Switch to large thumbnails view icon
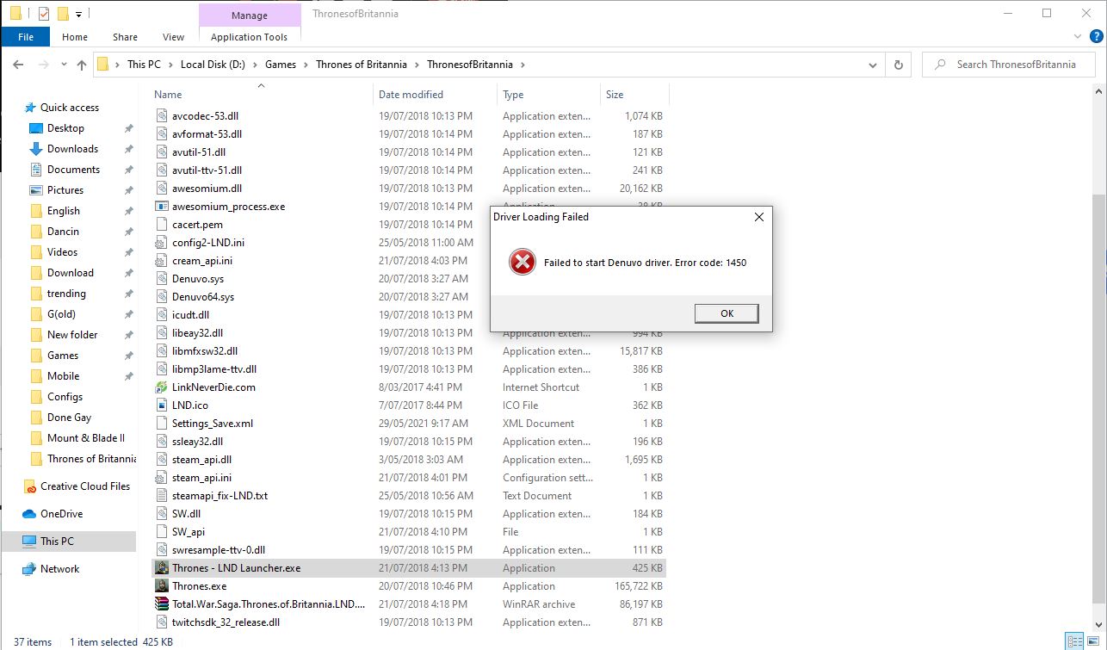The image size is (1107, 650). click(x=1094, y=641)
